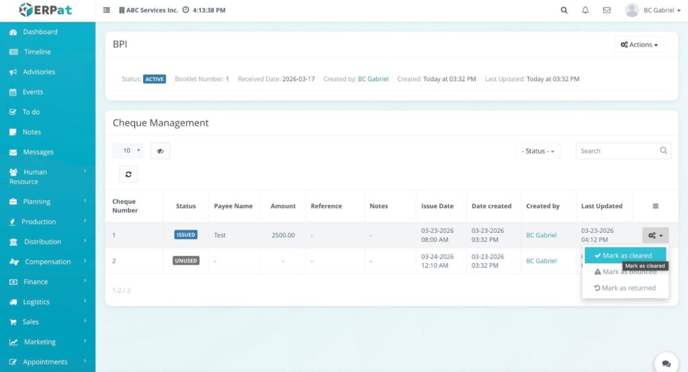Sort by the Issue Date column header
Screen dimensions: 688x372
pos(437,206)
